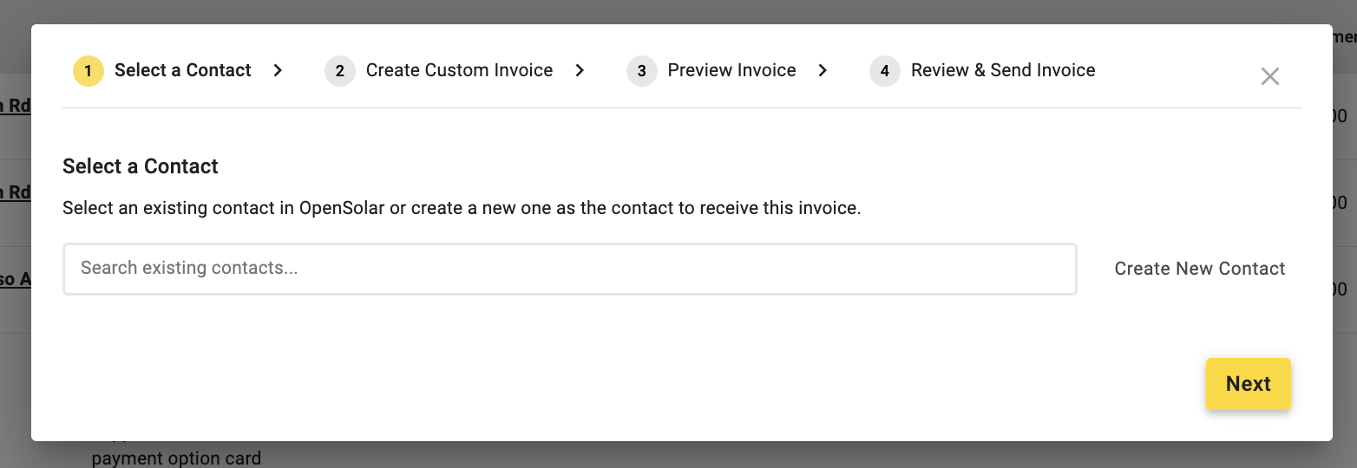Click the cut-off column header at top right

click(1344, 36)
